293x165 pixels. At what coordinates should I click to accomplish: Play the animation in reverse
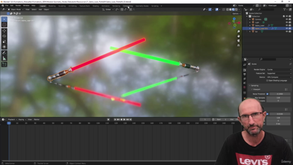coord(121,120)
